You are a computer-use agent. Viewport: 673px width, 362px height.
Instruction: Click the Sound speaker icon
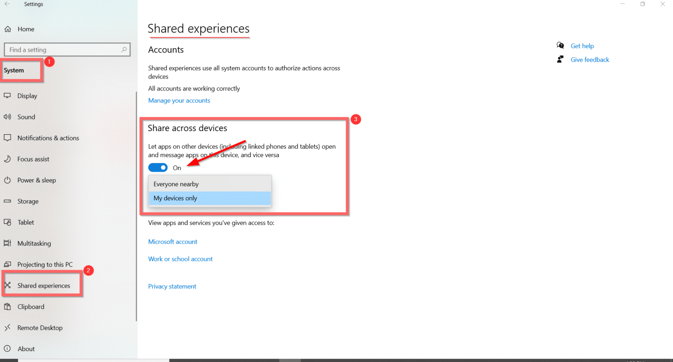coord(7,117)
